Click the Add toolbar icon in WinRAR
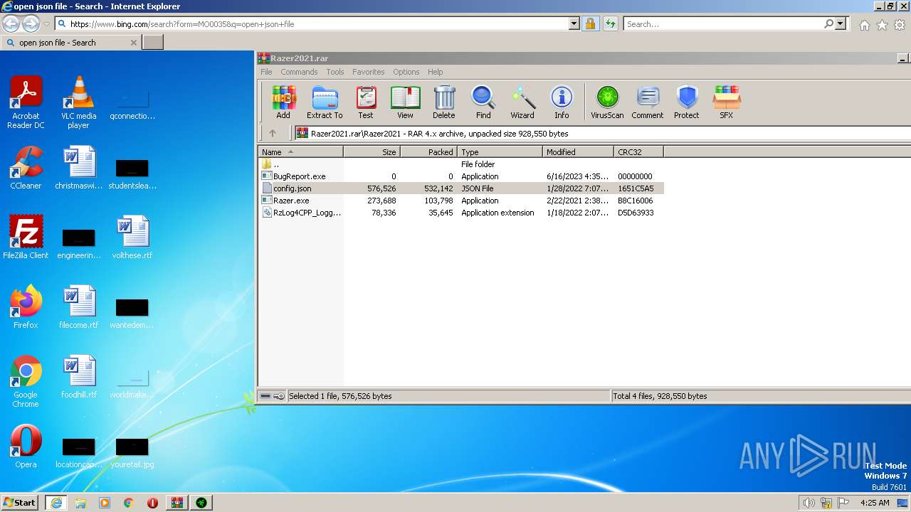The width and height of the screenshot is (911, 512). click(x=283, y=102)
